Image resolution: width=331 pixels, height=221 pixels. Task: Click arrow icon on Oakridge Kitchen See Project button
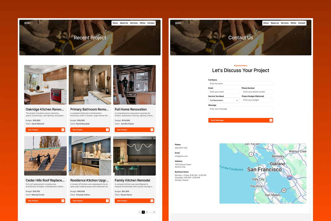(63, 130)
